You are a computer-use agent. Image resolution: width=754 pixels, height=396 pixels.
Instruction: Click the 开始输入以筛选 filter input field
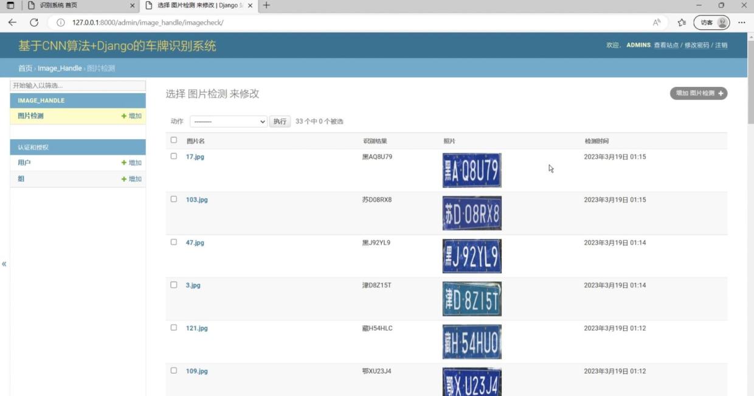point(76,85)
